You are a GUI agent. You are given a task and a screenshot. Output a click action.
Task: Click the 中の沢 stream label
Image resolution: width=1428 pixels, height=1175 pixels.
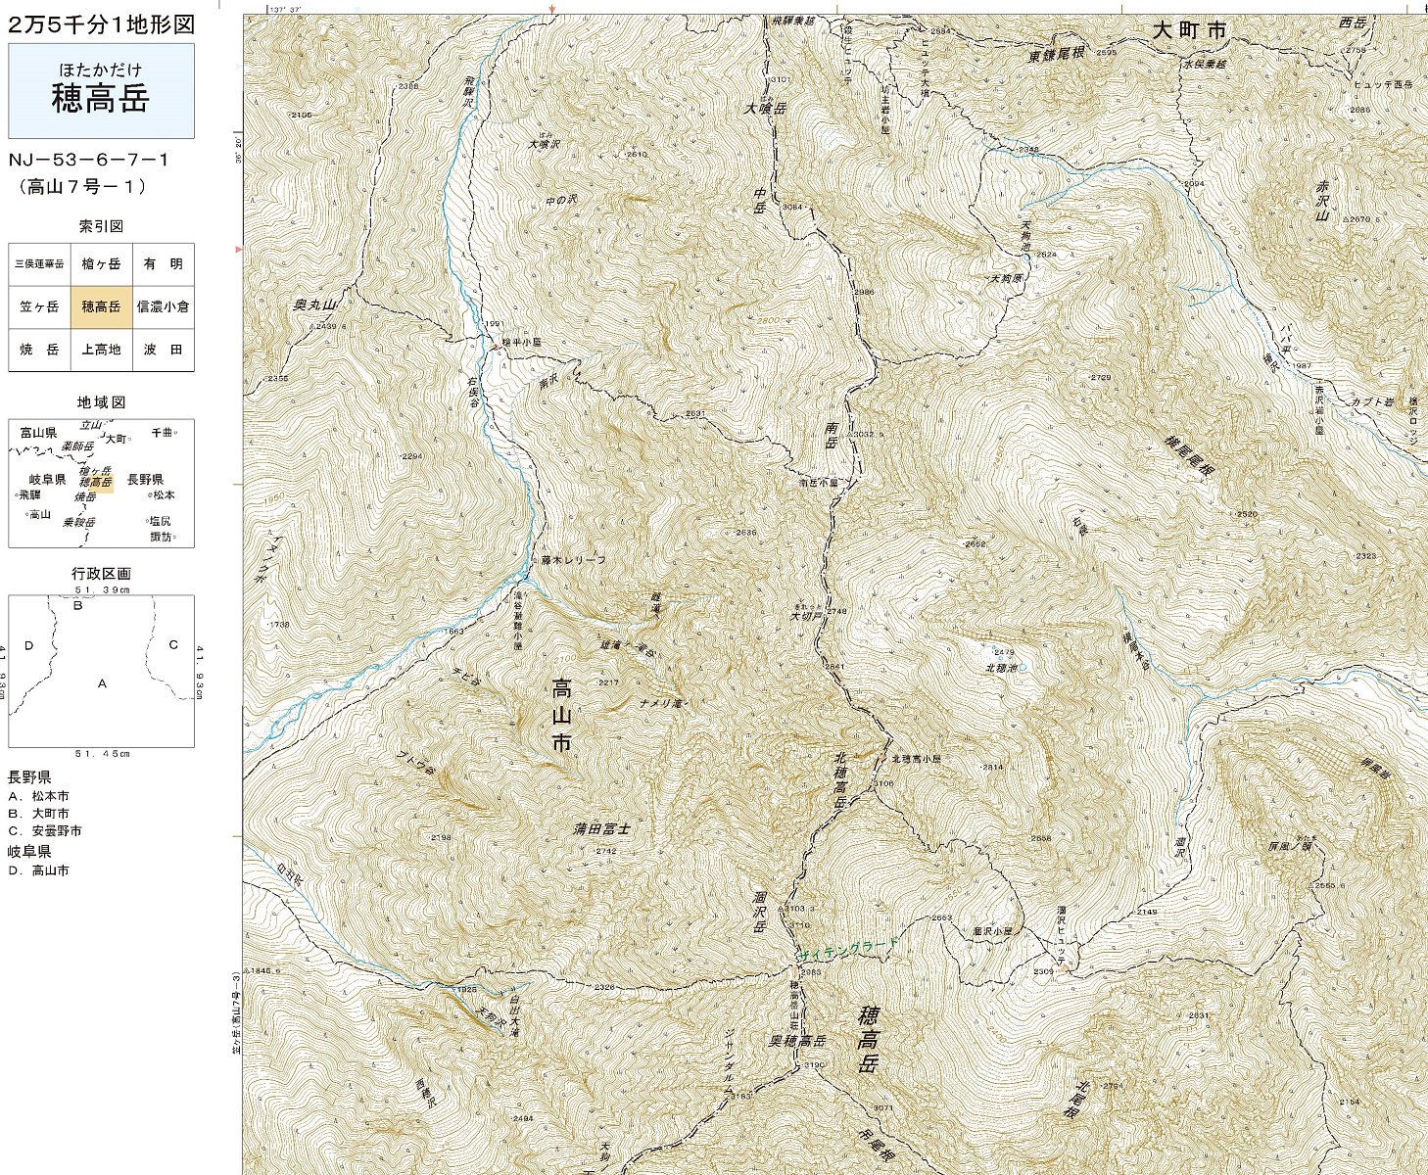562,201
